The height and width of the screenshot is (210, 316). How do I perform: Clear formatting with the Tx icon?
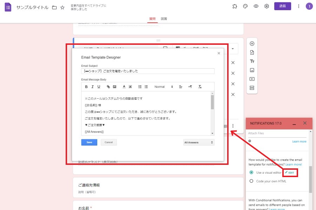tap(200, 87)
